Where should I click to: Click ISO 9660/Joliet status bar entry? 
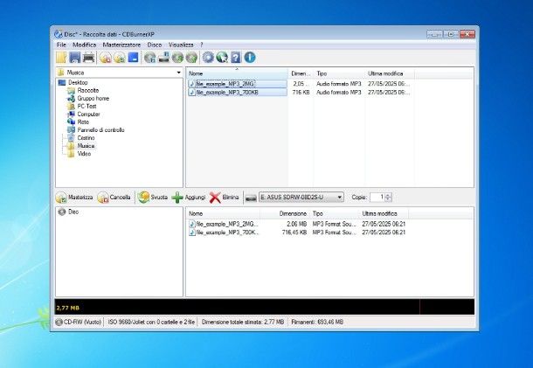click(x=151, y=322)
